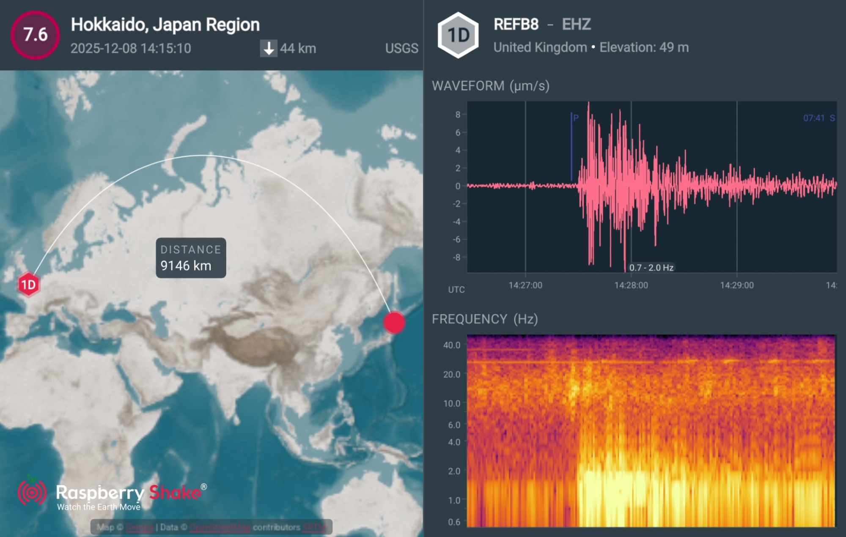Click the REFB8 station name
846x537 pixels.
pyautogui.click(x=516, y=25)
